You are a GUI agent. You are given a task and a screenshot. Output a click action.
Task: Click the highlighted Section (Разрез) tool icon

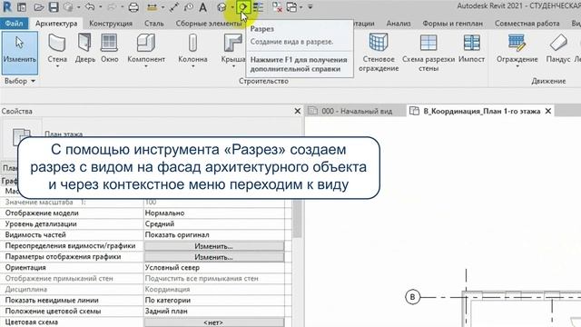[243, 6]
